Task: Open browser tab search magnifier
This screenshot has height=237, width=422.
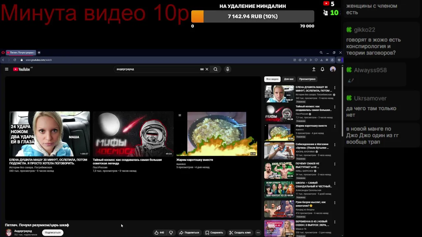Action: [321, 53]
